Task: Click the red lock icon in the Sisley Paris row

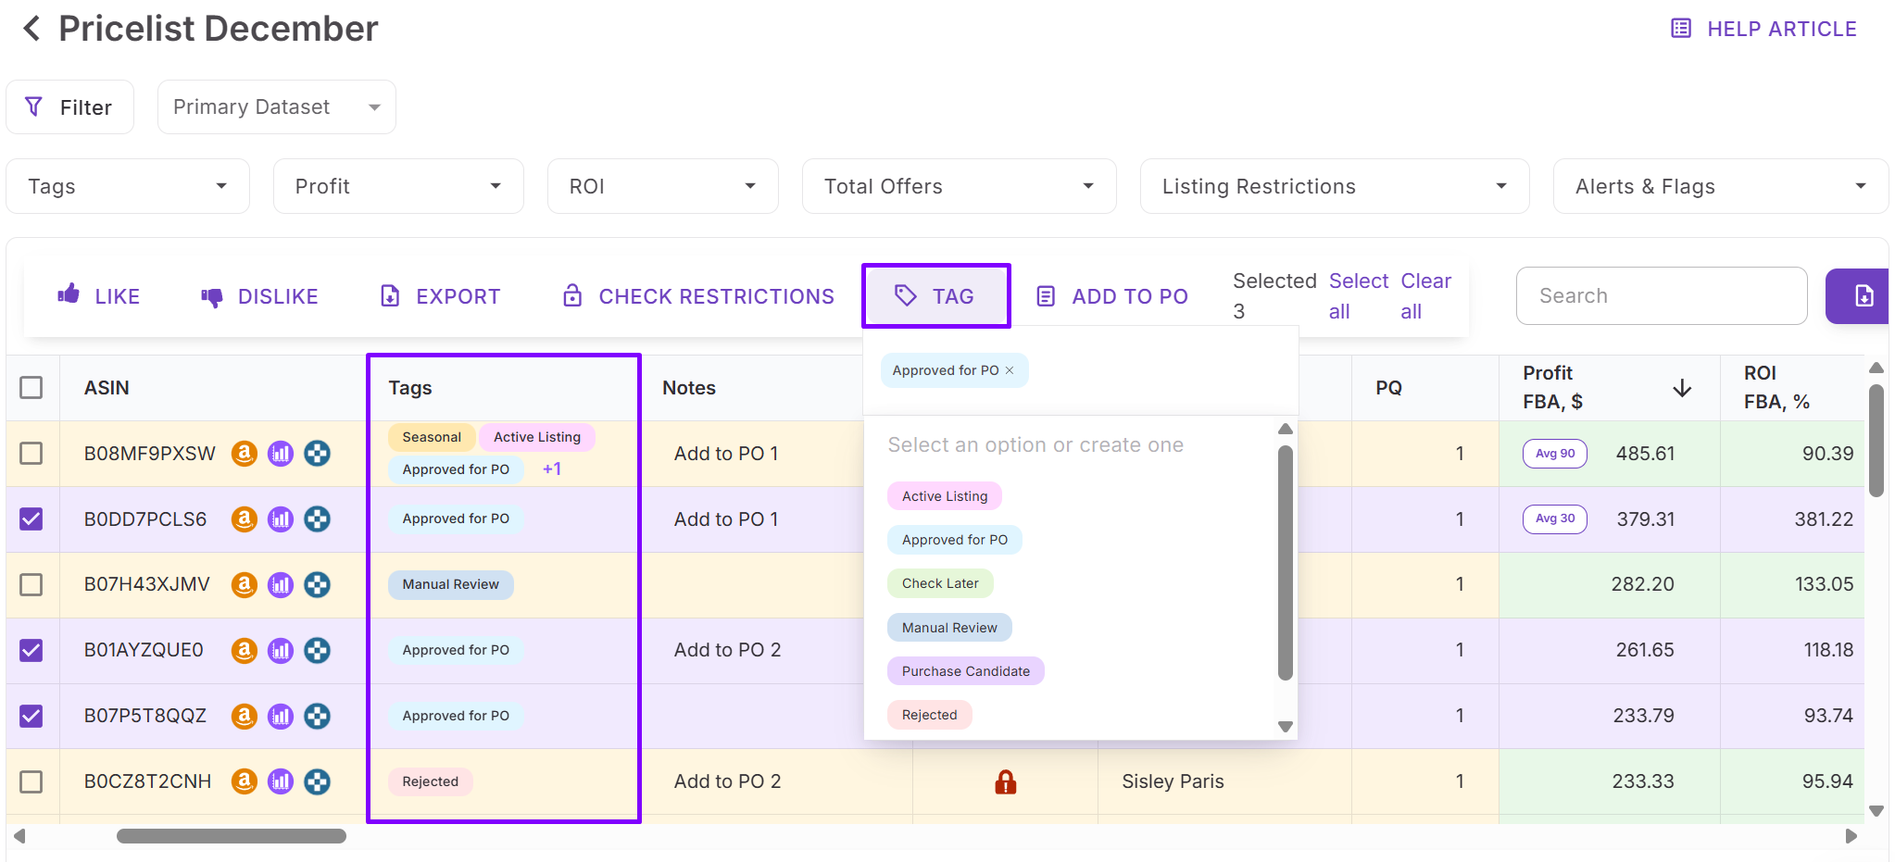Action: (x=1005, y=781)
